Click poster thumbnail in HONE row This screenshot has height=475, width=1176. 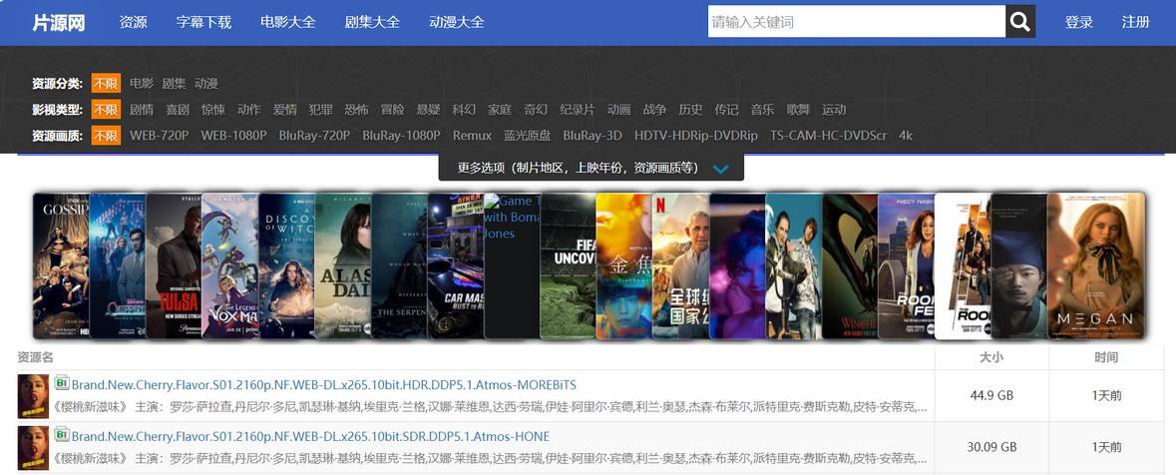(x=33, y=448)
